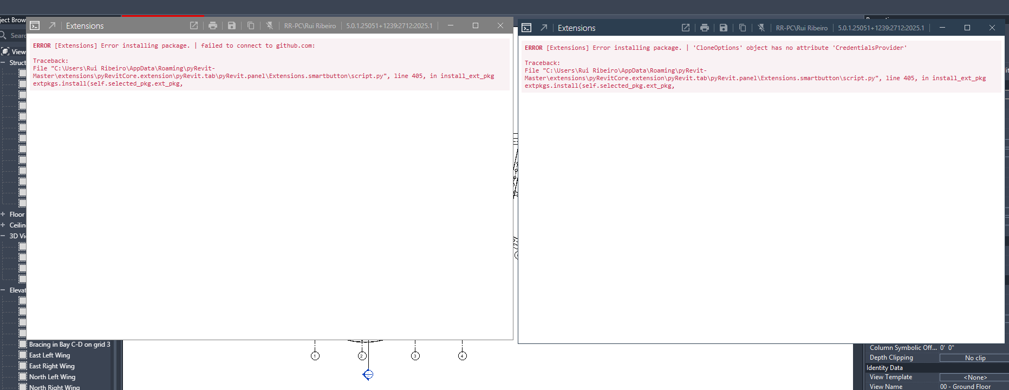Click the Depth Clipping property label
The height and width of the screenshot is (390, 1009).
891,357
